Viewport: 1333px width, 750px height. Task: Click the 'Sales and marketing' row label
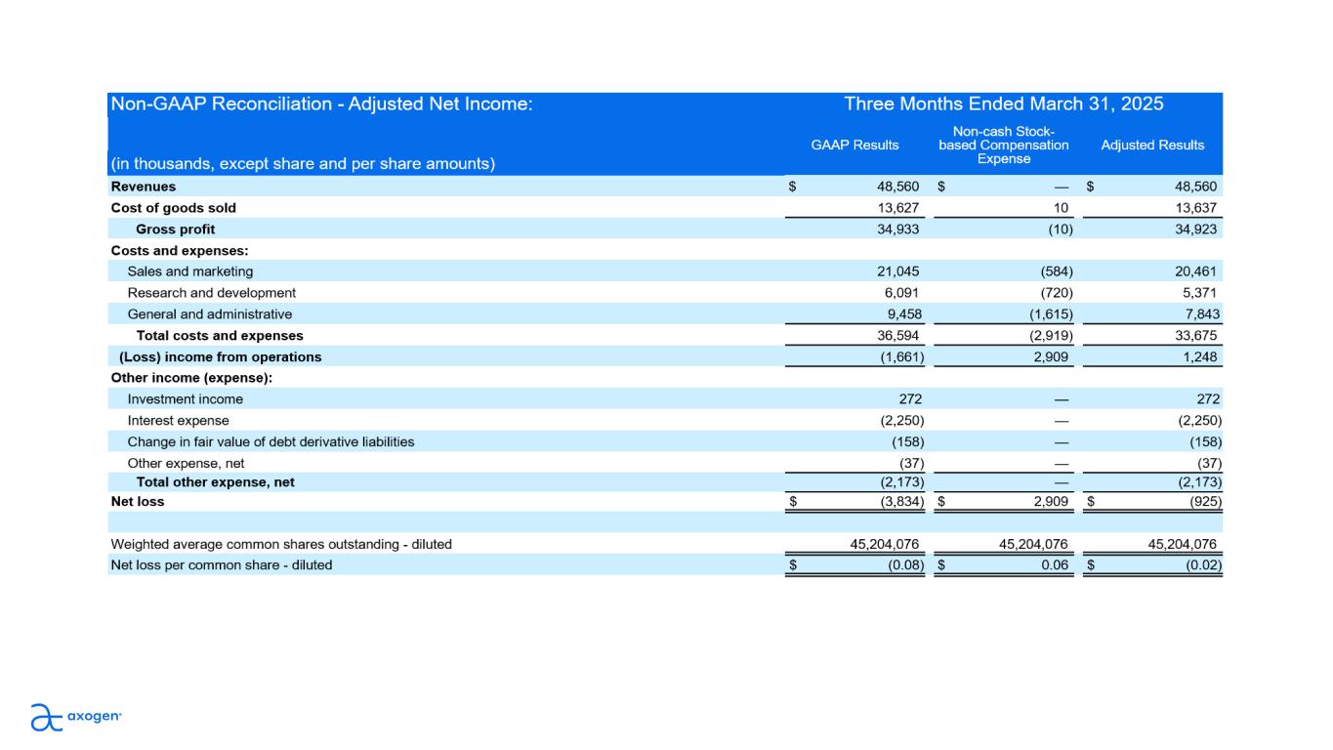pos(189,271)
